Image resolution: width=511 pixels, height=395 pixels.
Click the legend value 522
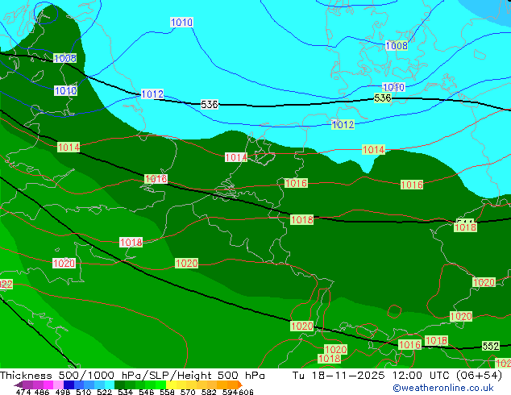pyautogui.click(x=104, y=392)
